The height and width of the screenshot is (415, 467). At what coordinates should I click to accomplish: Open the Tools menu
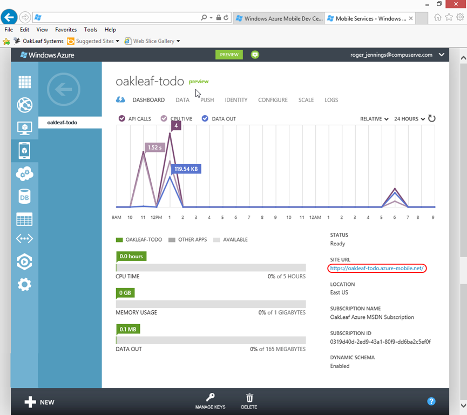(x=91, y=30)
